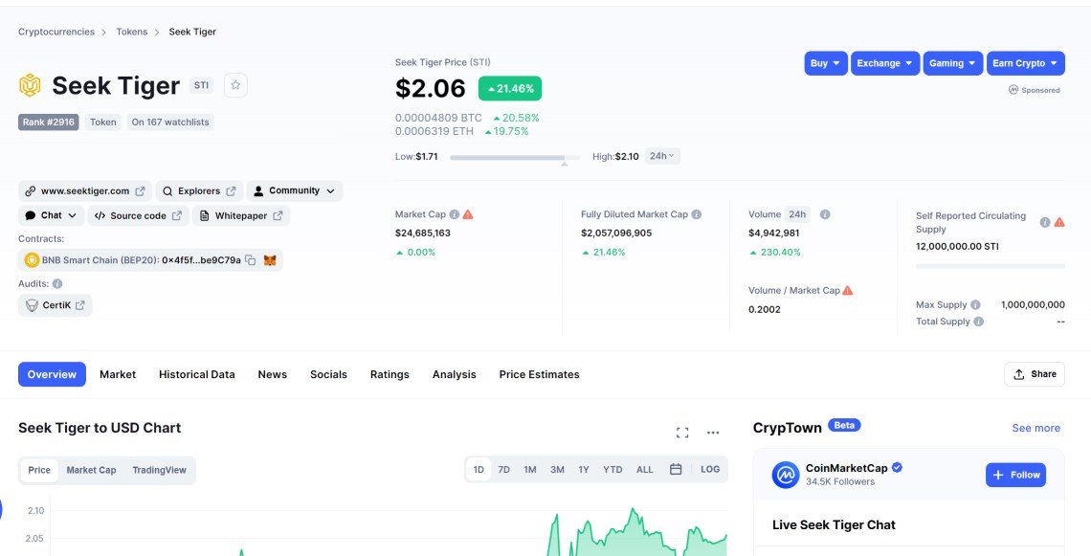Toggle LOG scale on chart

click(710, 470)
